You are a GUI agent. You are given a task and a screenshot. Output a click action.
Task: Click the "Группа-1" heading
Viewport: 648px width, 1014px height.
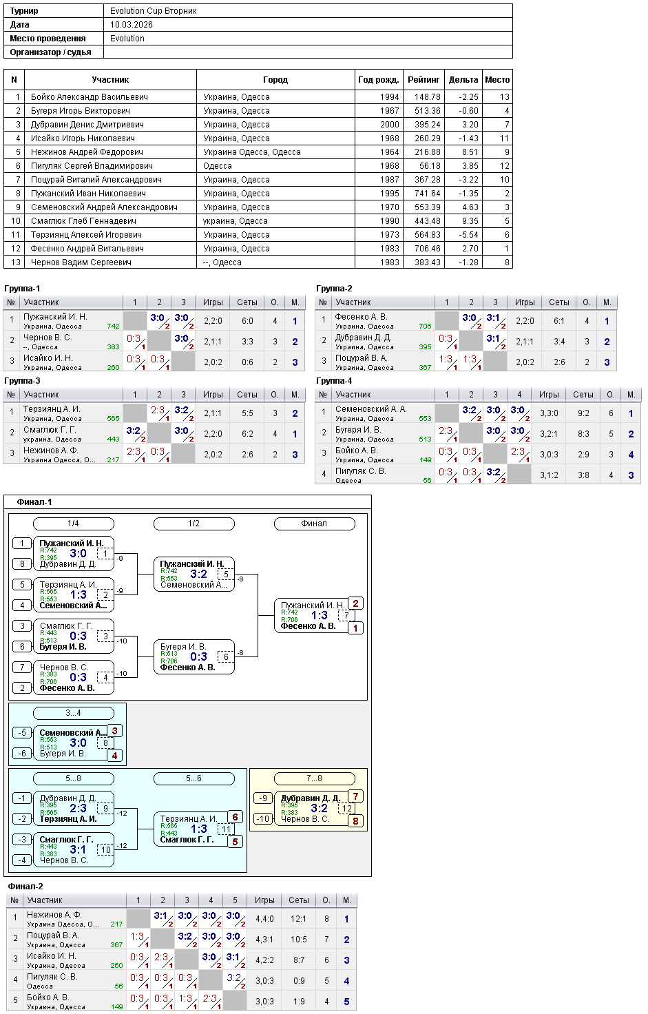pos(22,289)
